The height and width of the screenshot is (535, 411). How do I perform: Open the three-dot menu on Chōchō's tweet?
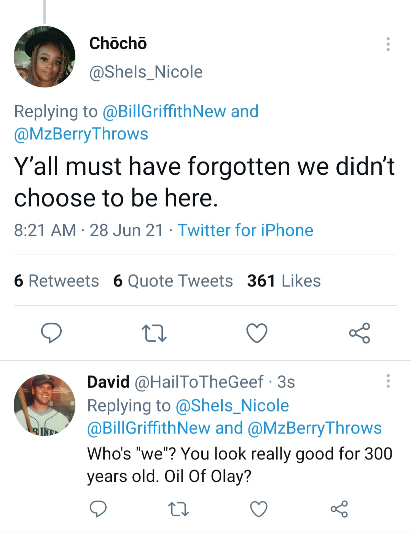click(388, 44)
